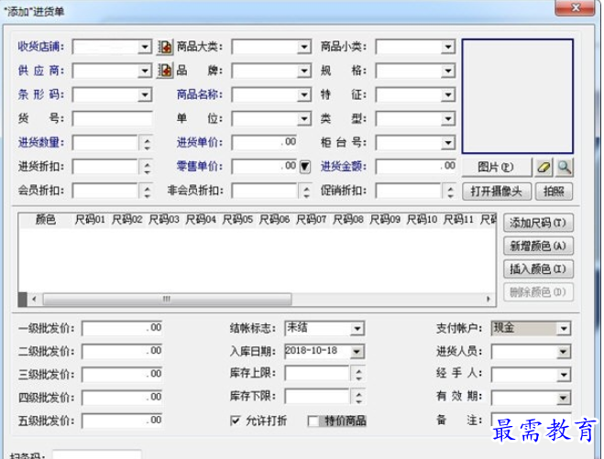The height and width of the screenshot is (459, 604).
Task: Click the 尺码01 column header
Action: 90,220
